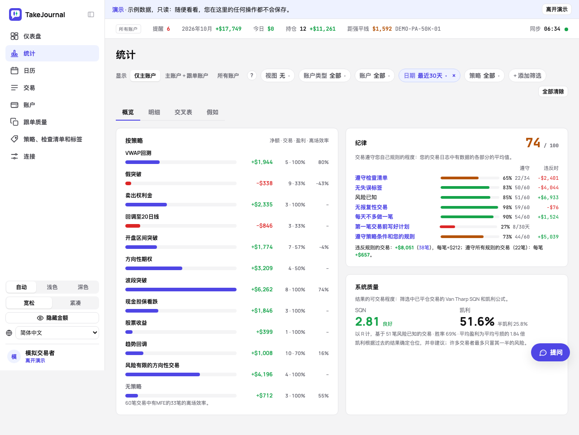Switch theme to 浅色
This screenshot has width=579, height=435.
click(x=52, y=287)
